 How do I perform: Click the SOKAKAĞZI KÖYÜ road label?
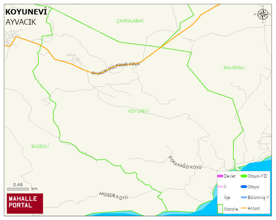184,163
